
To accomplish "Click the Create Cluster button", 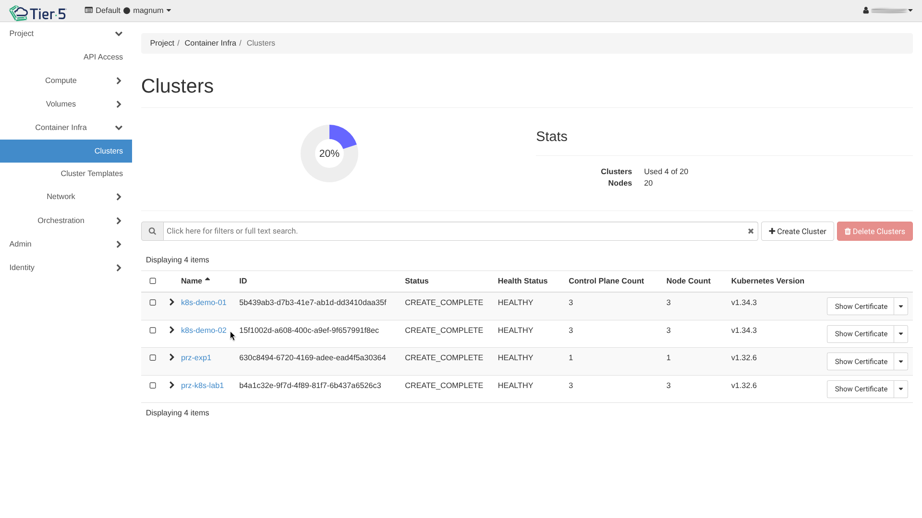I will [797, 231].
